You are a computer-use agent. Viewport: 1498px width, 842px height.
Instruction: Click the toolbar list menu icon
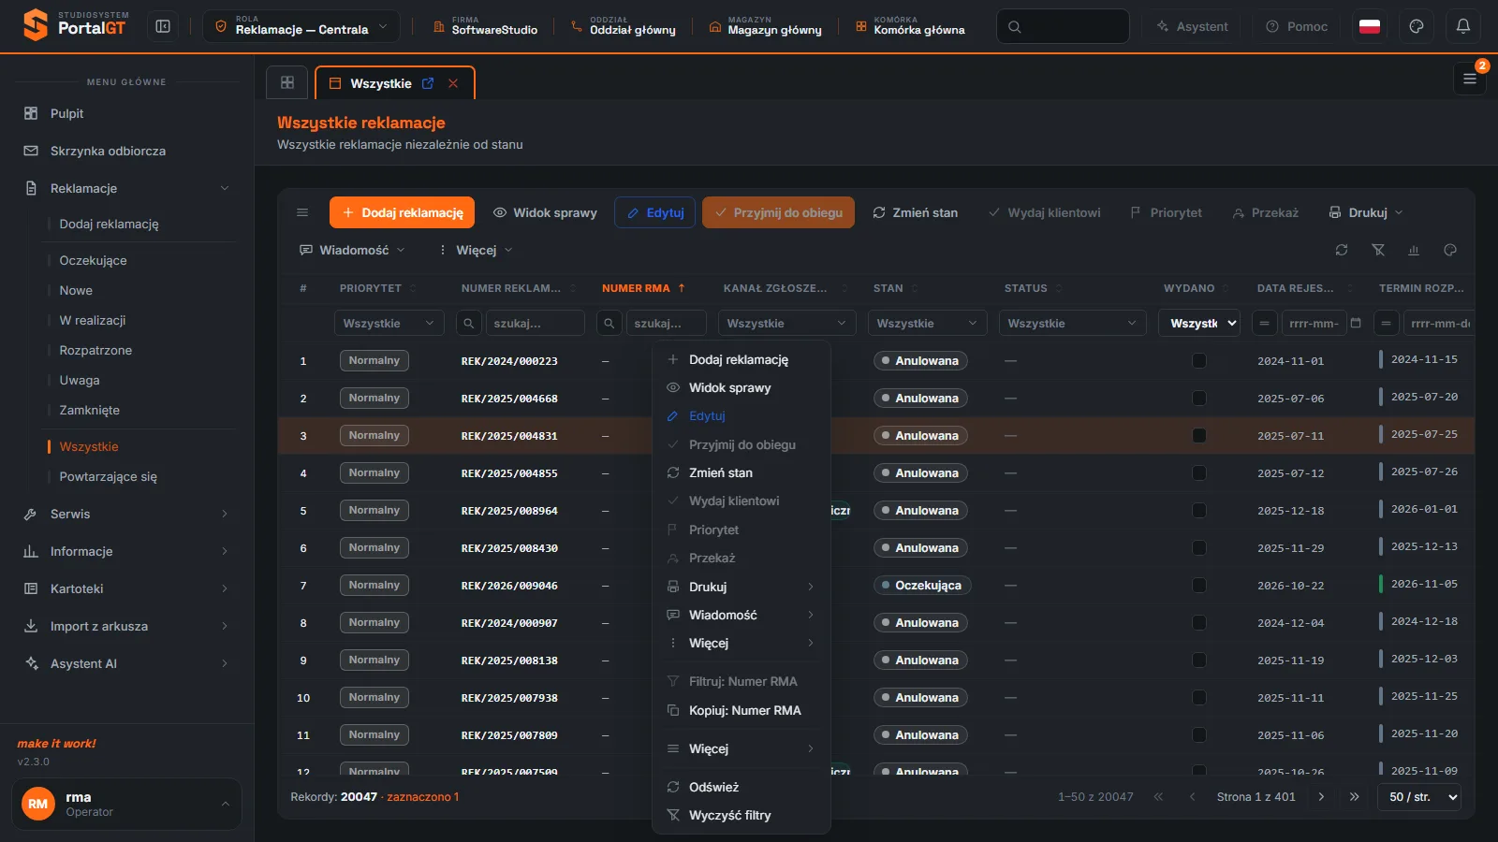click(302, 212)
